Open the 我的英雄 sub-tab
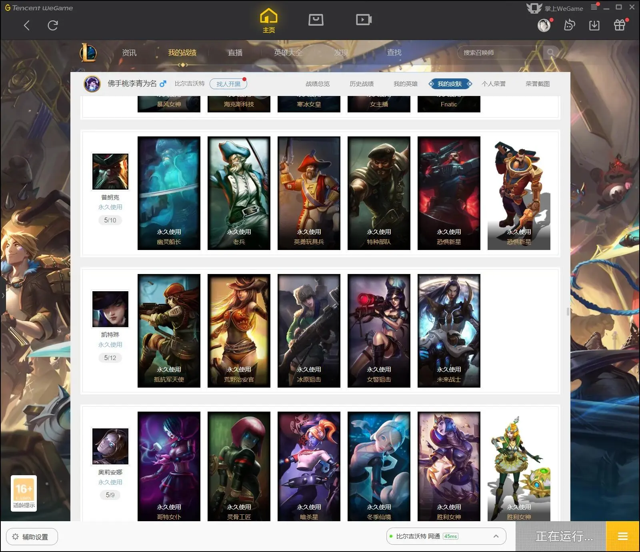 point(406,84)
